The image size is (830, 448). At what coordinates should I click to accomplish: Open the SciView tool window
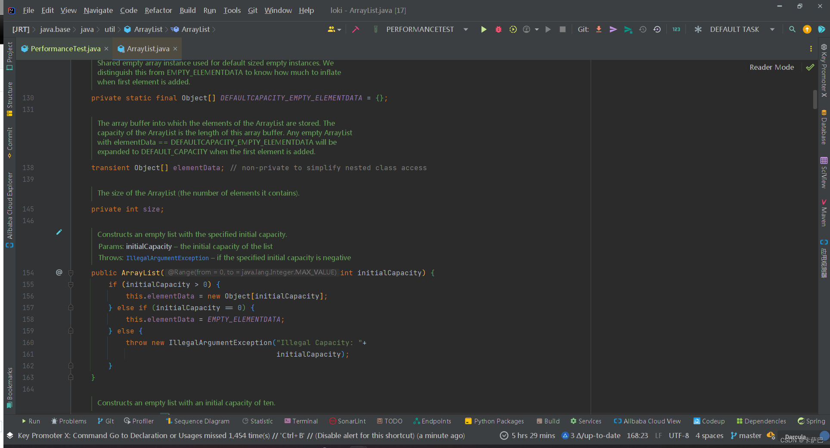point(824,173)
